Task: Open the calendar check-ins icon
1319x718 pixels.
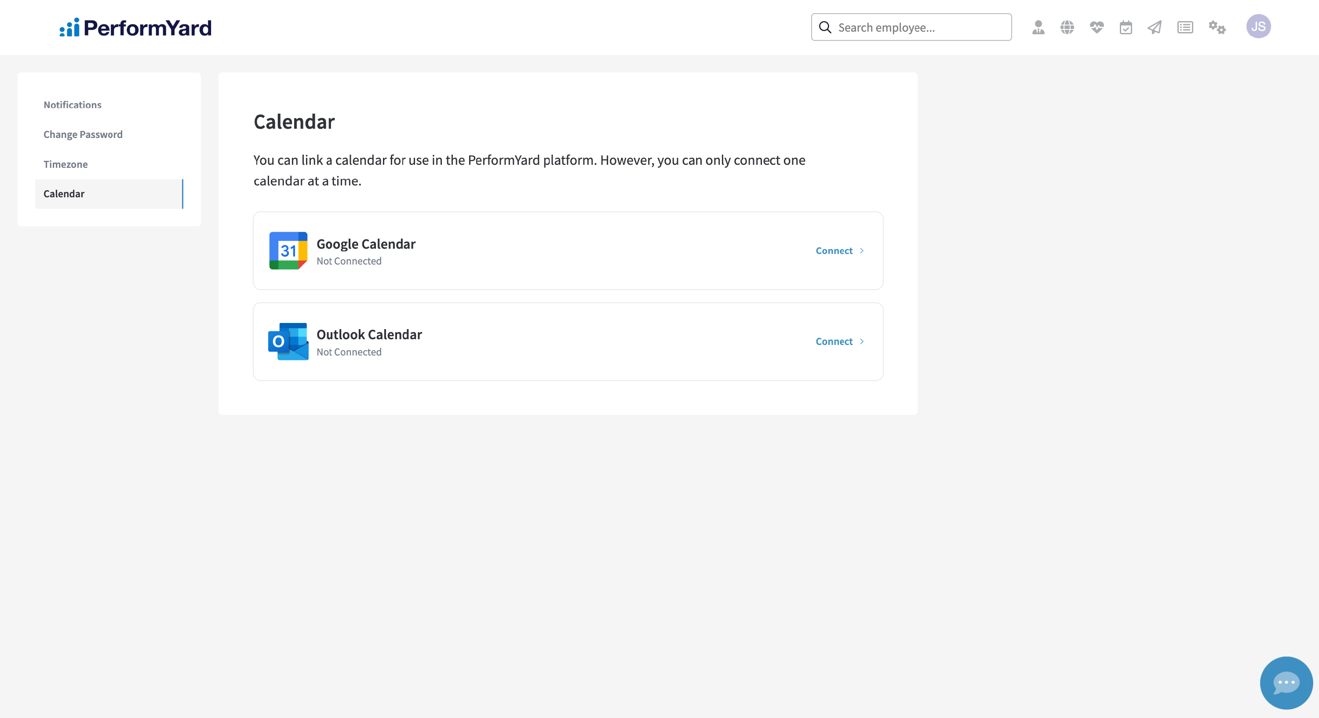Action: (x=1126, y=27)
